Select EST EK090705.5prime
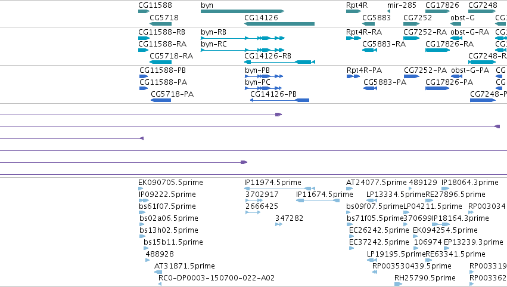This screenshot has height=287, width=507. pos(170,183)
